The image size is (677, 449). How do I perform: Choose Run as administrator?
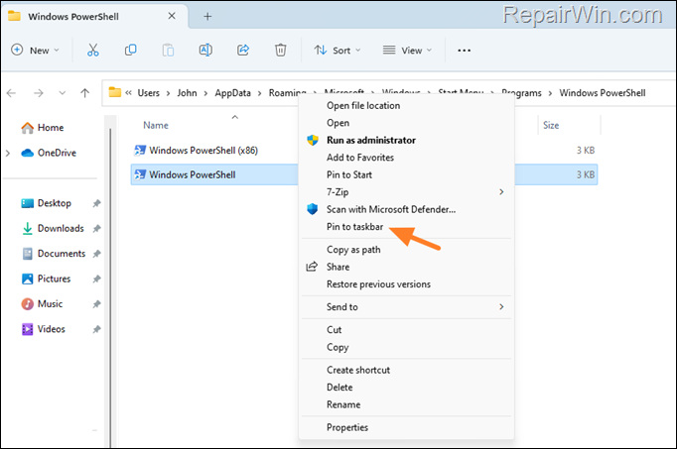(371, 140)
